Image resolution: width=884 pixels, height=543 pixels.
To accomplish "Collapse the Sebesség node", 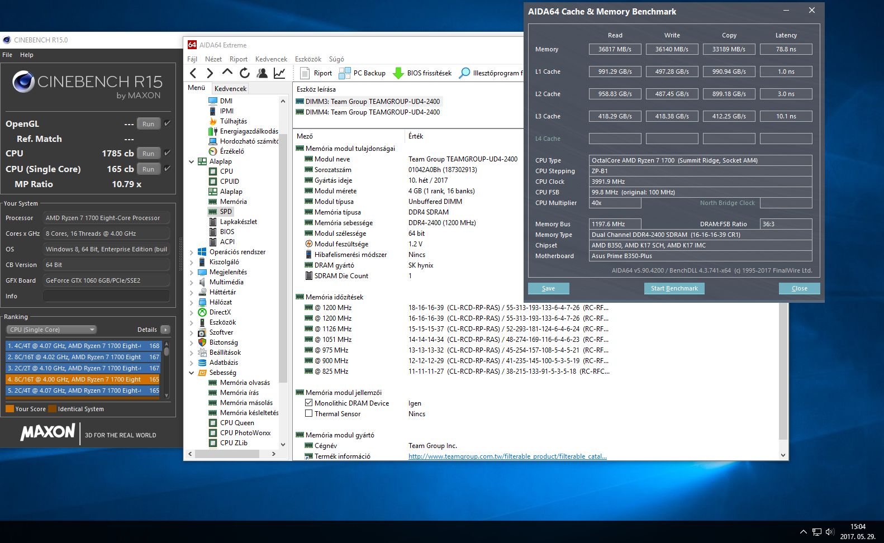I will coord(192,373).
